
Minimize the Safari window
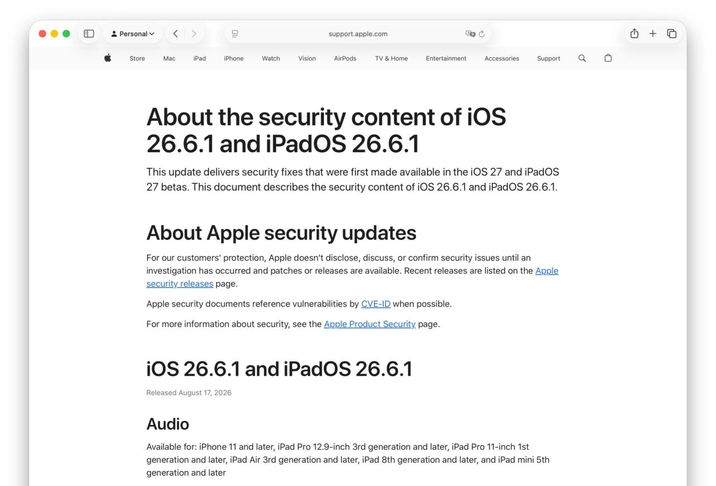pyautogui.click(x=54, y=34)
